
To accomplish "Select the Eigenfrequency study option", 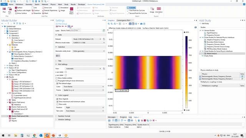I will coord(212,33).
